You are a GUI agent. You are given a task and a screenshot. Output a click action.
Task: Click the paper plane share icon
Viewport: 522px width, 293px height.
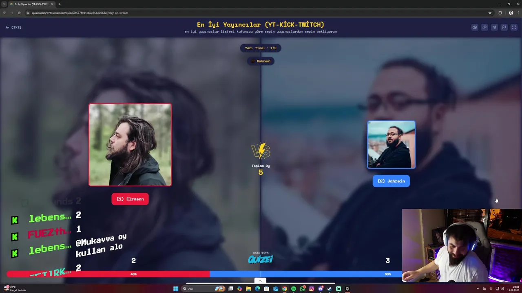coord(494,27)
